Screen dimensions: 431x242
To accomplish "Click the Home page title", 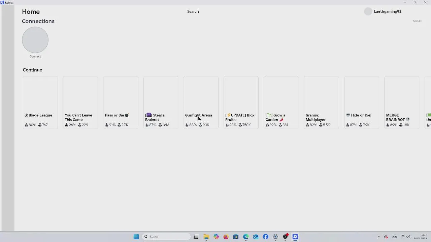I will pyautogui.click(x=31, y=11).
